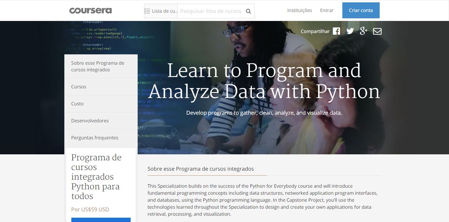This screenshot has height=222, width=449.
Task: Click the Criar conta button
Action: coord(361,10)
